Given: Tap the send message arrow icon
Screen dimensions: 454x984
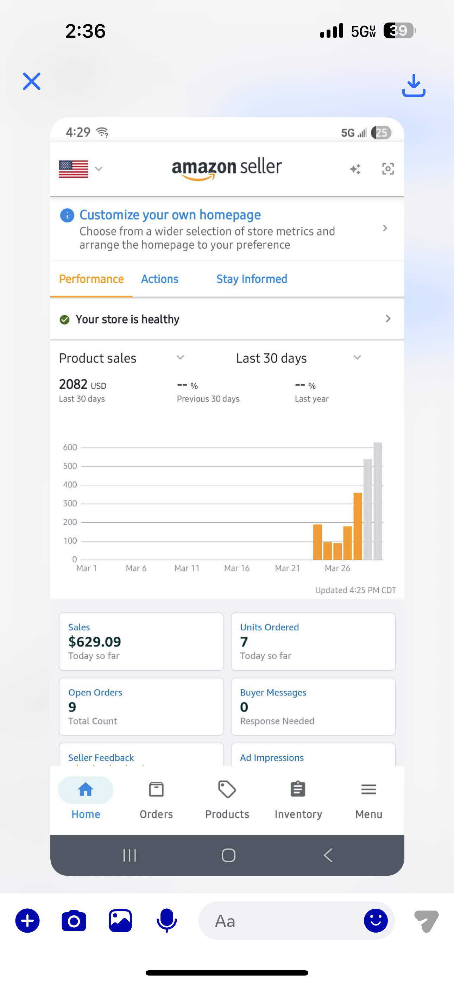Looking at the screenshot, I should [427, 921].
